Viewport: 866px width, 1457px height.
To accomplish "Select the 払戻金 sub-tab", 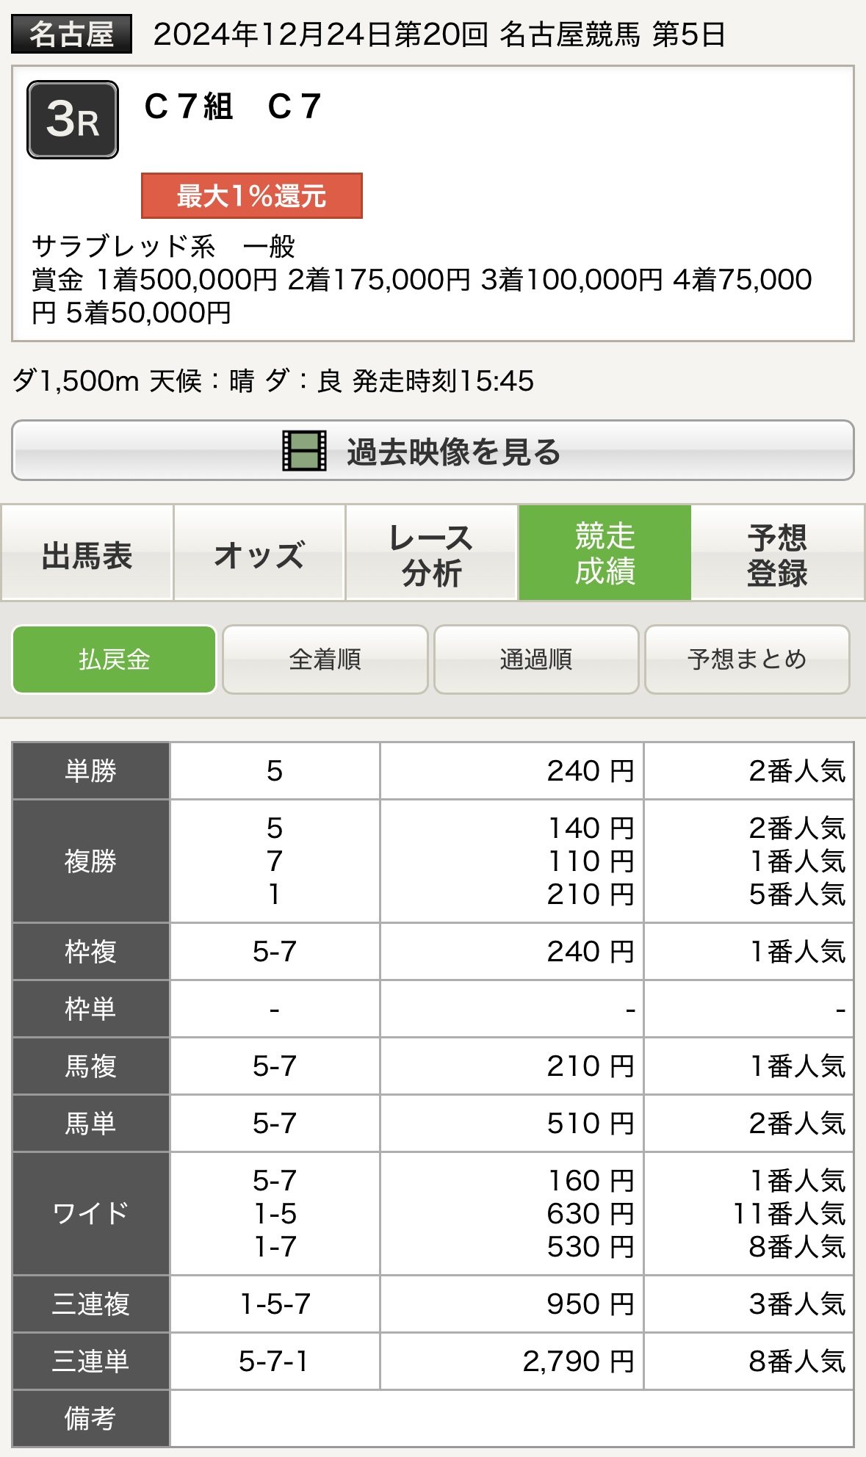I will point(114,659).
